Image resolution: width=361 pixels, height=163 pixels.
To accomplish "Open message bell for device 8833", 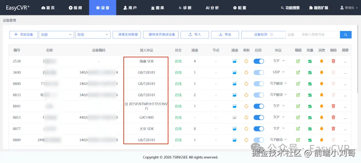I will click(x=322, y=95).
